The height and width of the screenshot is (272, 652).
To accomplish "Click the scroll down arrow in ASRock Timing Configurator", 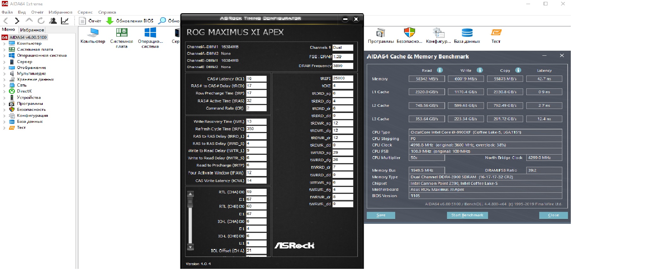I will pos(190,247).
